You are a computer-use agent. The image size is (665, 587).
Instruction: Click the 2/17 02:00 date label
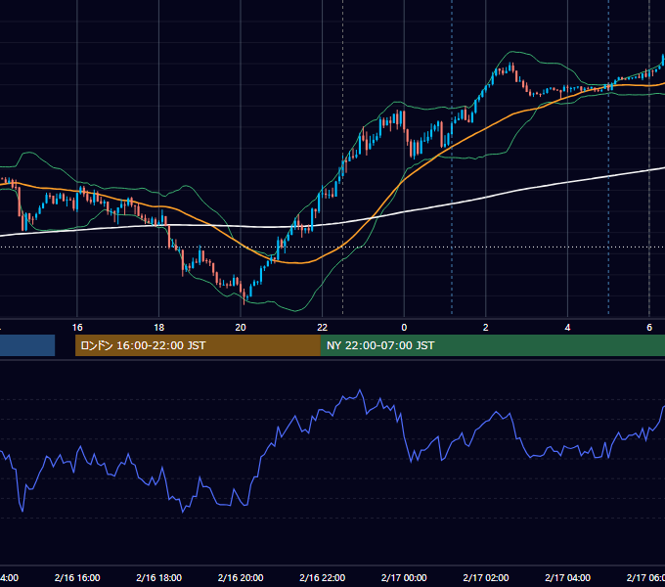tap(486, 577)
